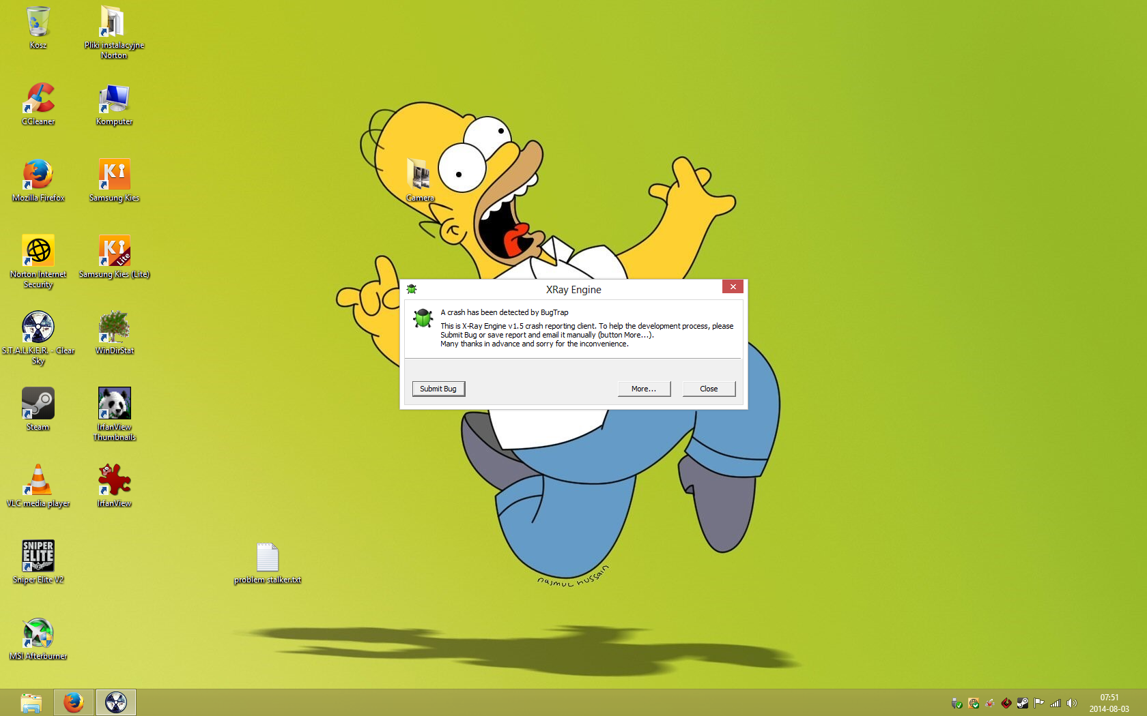The height and width of the screenshot is (716, 1147).
Task: Open Pliki instalacyjne Norton folder
Action: tap(114, 32)
